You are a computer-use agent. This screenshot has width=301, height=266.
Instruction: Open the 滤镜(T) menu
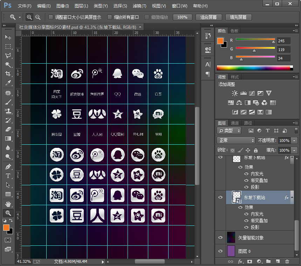point(139,6)
